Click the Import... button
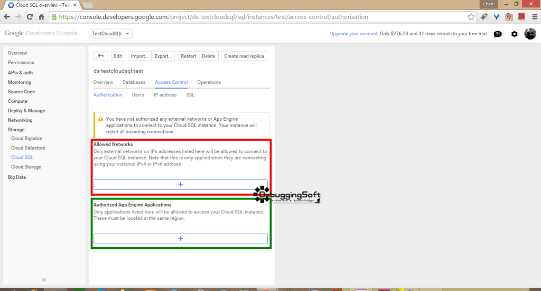Image resolution: width=541 pixels, height=291 pixels. (139, 56)
